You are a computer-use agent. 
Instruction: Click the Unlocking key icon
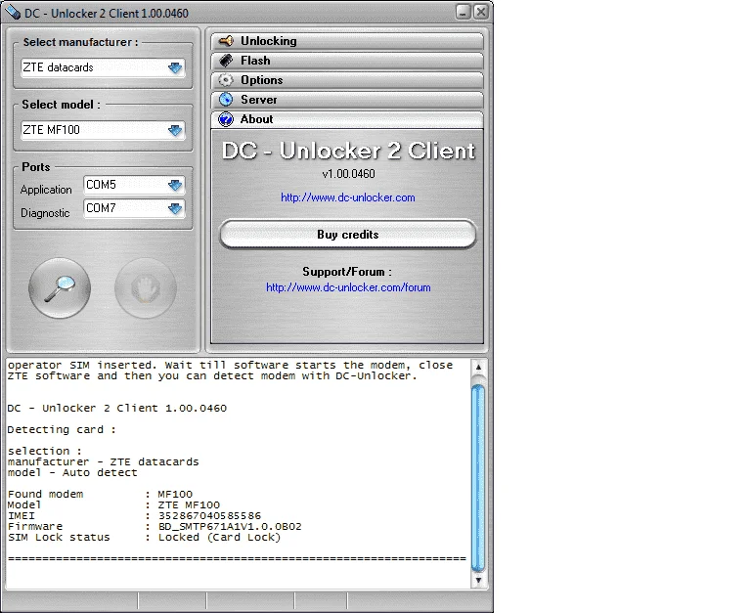(226, 41)
